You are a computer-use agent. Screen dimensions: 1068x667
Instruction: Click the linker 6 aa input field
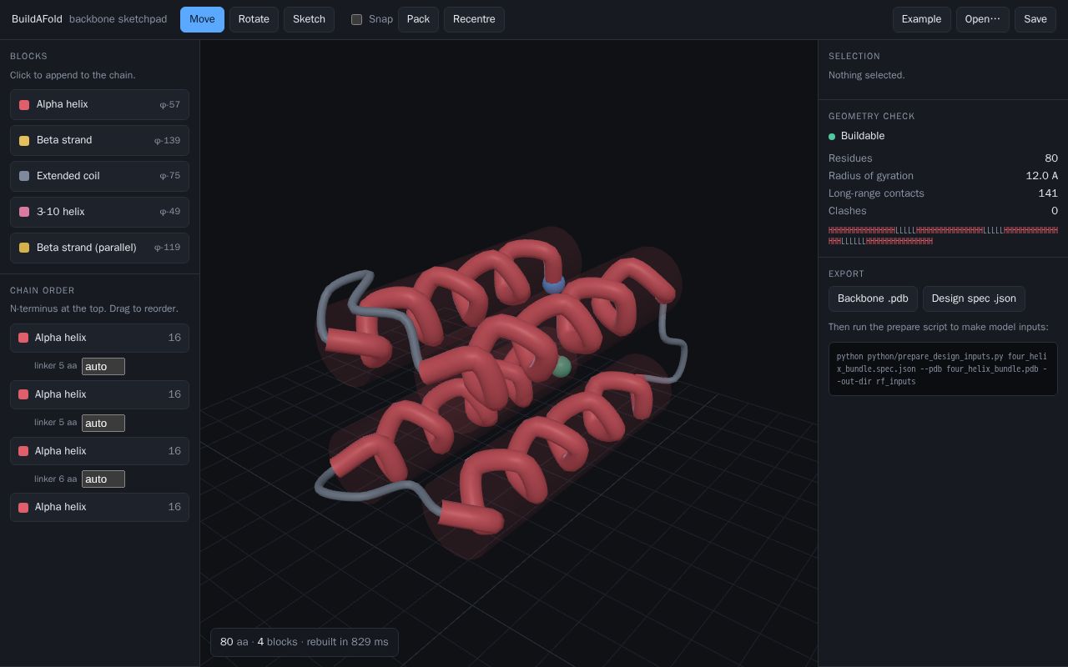tap(103, 479)
